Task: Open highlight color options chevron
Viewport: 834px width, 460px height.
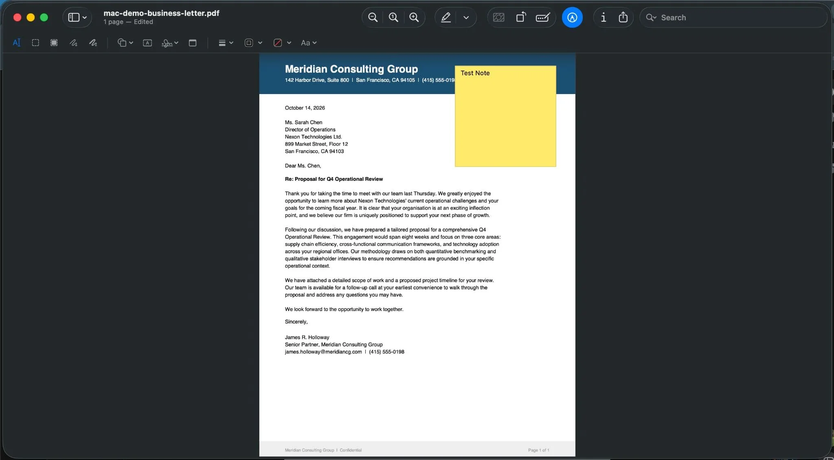Action: point(466,18)
